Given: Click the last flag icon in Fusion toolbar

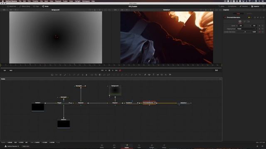Looking at the screenshot, I should (x=170, y=74).
